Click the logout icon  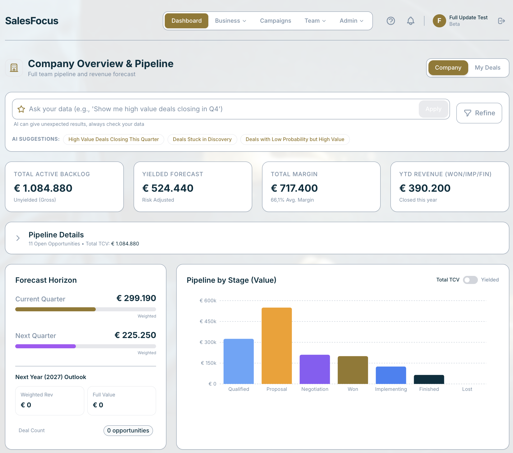(x=501, y=21)
